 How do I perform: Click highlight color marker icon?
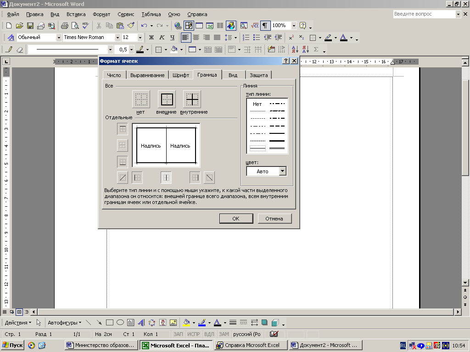tap(328, 38)
